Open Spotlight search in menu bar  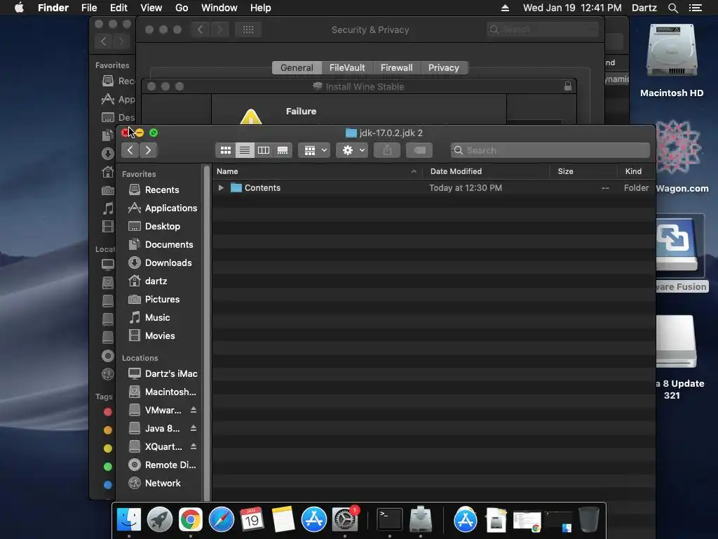672,8
